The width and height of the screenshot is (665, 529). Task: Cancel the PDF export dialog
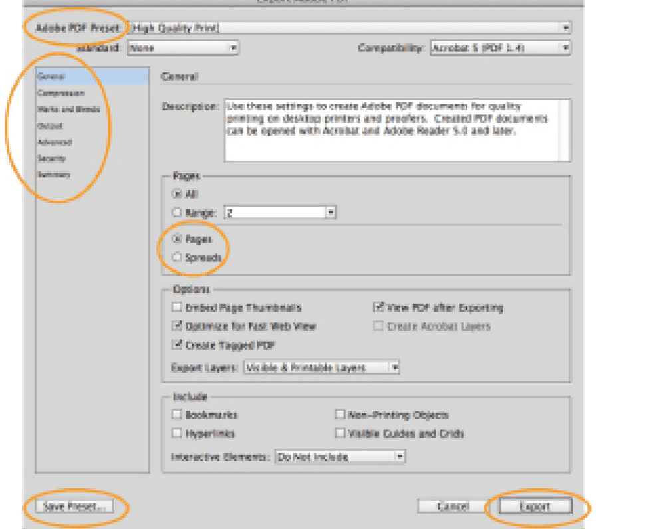(452, 506)
